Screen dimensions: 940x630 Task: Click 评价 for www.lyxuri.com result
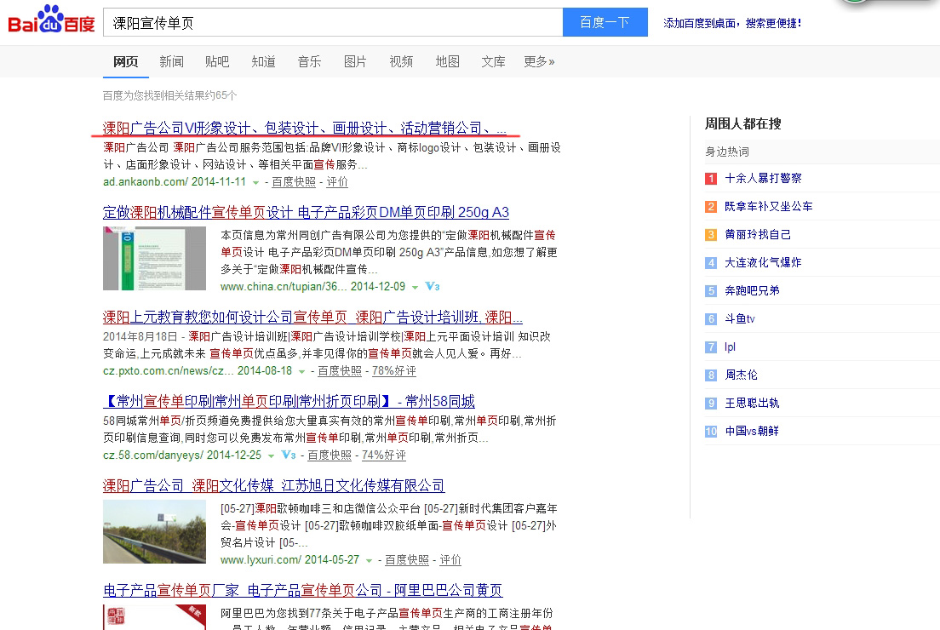[x=450, y=560]
